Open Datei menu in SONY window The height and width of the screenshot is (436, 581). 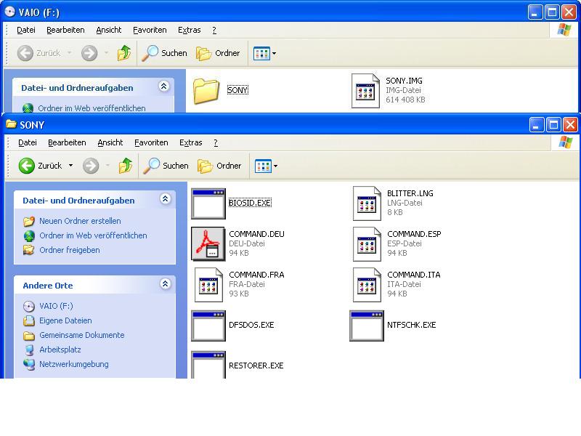click(x=28, y=142)
